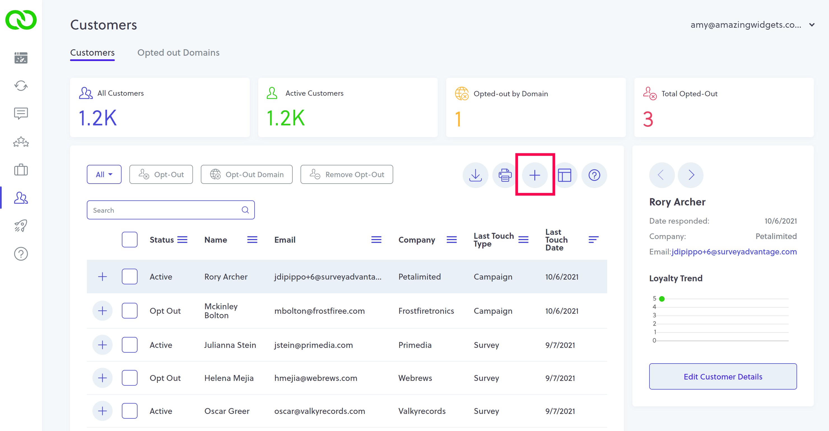Click the add customer plus icon
Viewport: 829px width, 431px height.
click(535, 175)
